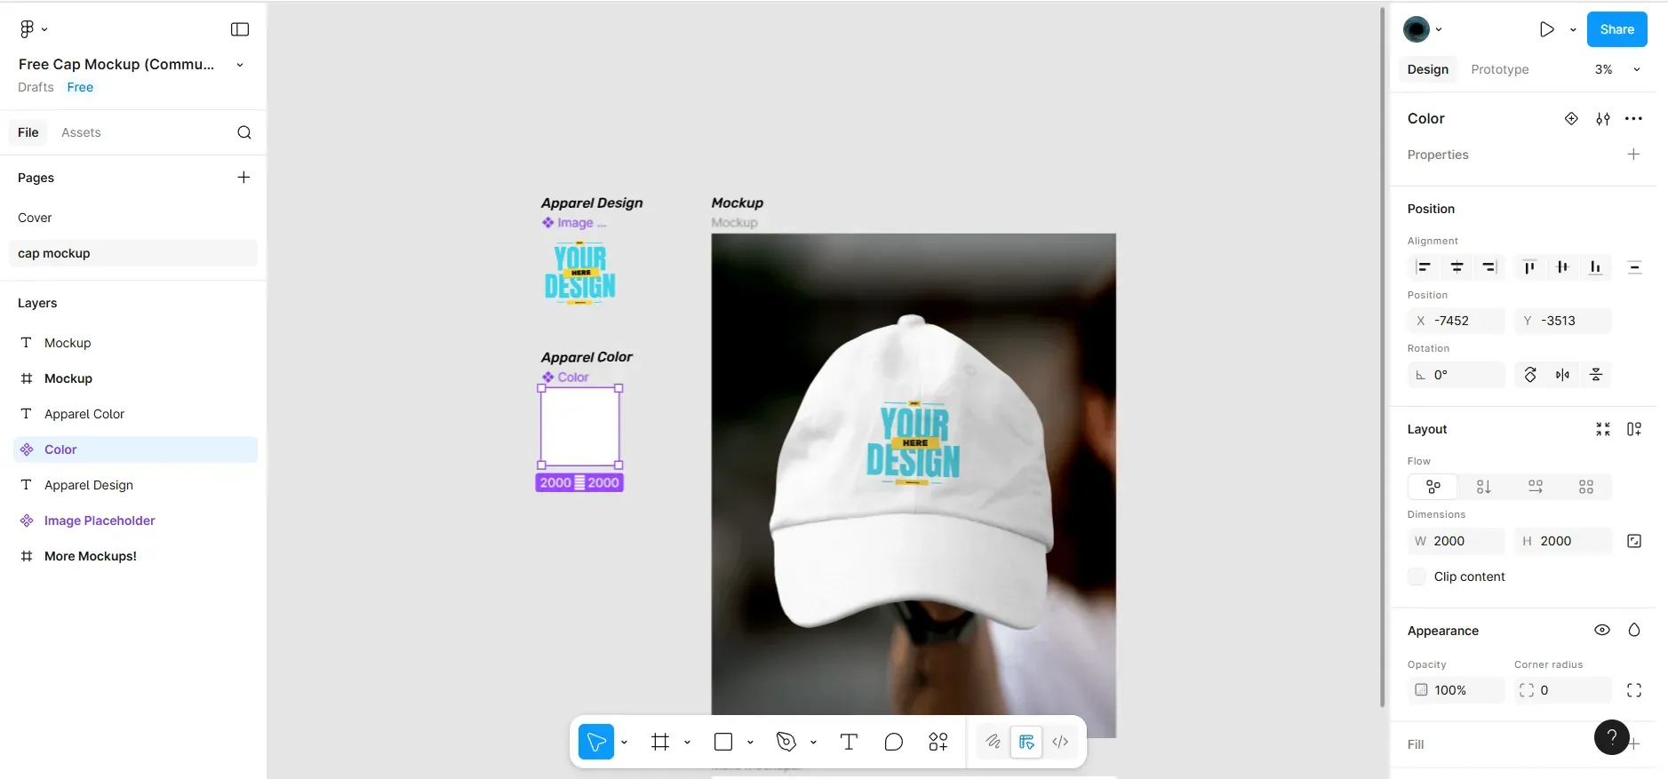
Task: Open Frame tool options chevron
Action: (x=687, y=742)
